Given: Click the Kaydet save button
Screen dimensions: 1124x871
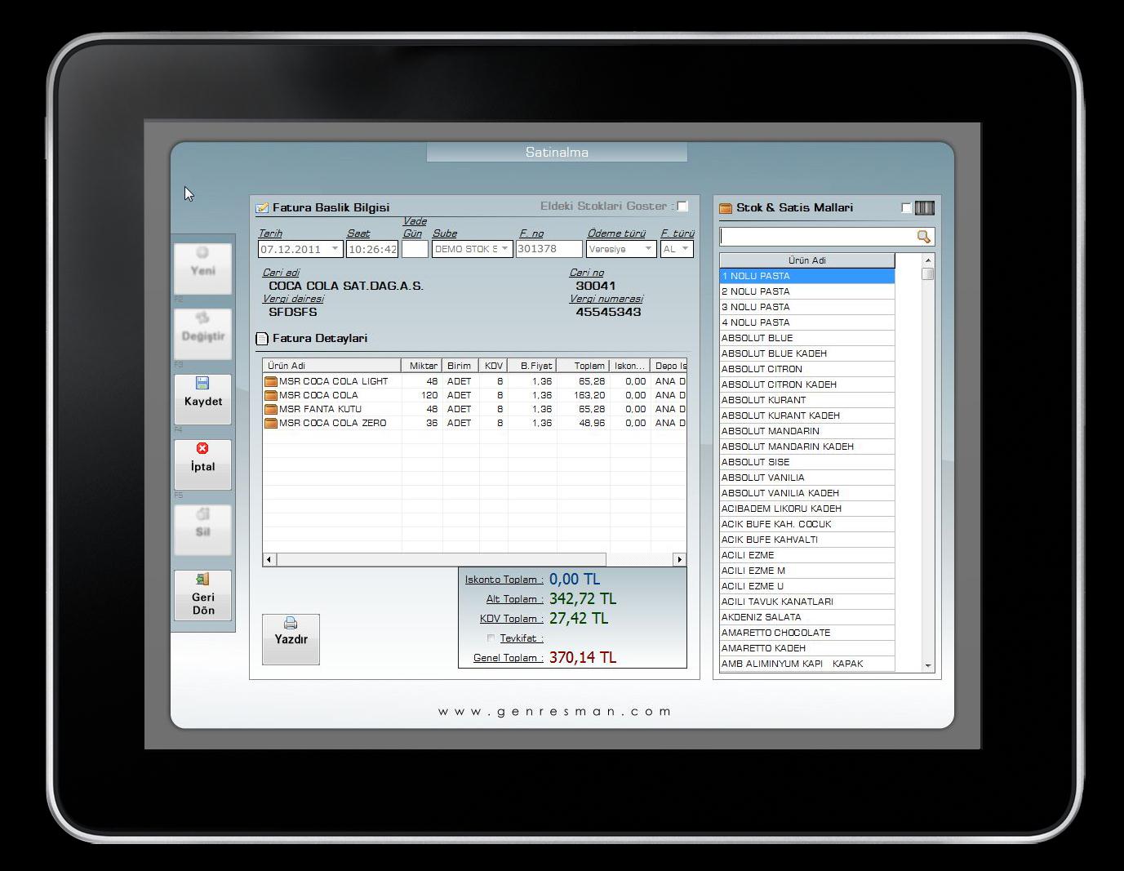Looking at the screenshot, I should pyautogui.click(x=202, y=399).
